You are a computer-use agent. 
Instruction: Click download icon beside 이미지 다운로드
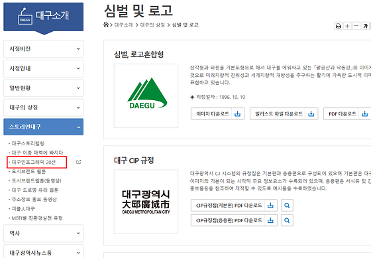pos(237,114)
